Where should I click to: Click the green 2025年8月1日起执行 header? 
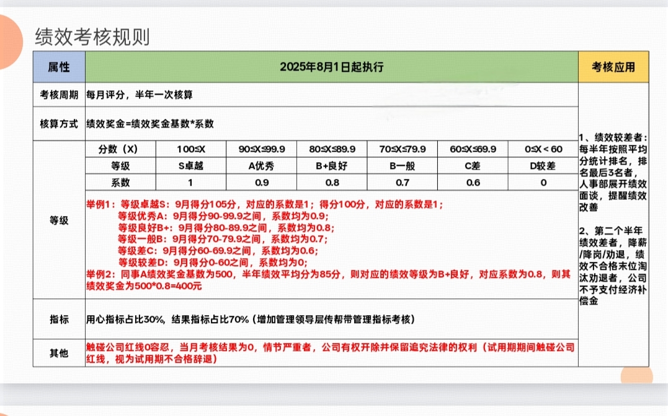click(331, 67)
